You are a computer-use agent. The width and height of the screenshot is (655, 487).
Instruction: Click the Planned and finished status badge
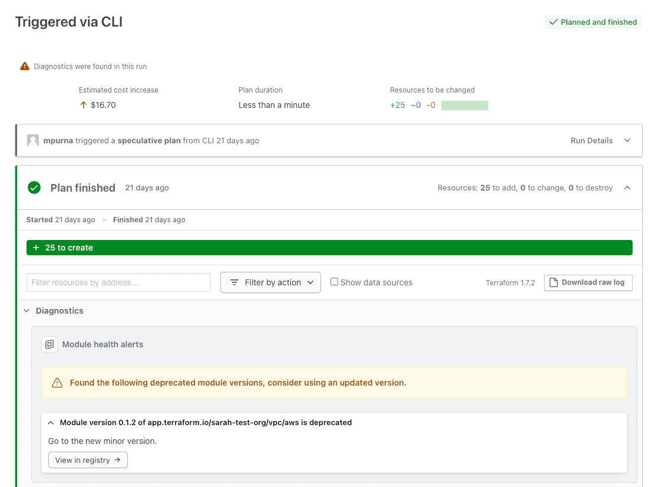(x=593, y=22)
